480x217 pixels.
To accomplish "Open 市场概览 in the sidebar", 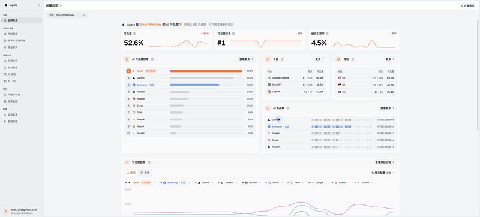I will pos(22,34).
